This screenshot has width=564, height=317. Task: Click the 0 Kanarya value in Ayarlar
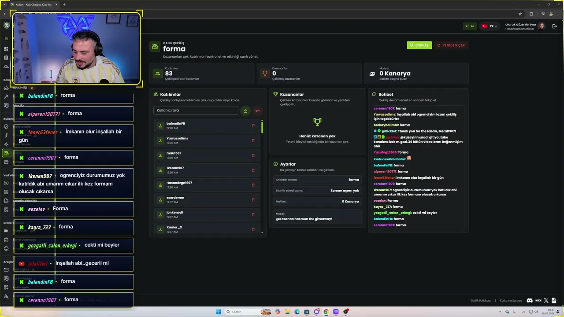(350, 202)
